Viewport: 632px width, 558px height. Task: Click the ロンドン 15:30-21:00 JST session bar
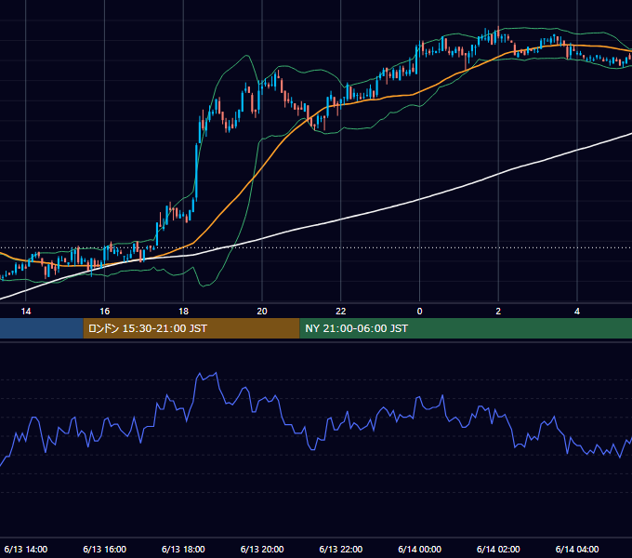pyautogui.click(x=191, y=328)
